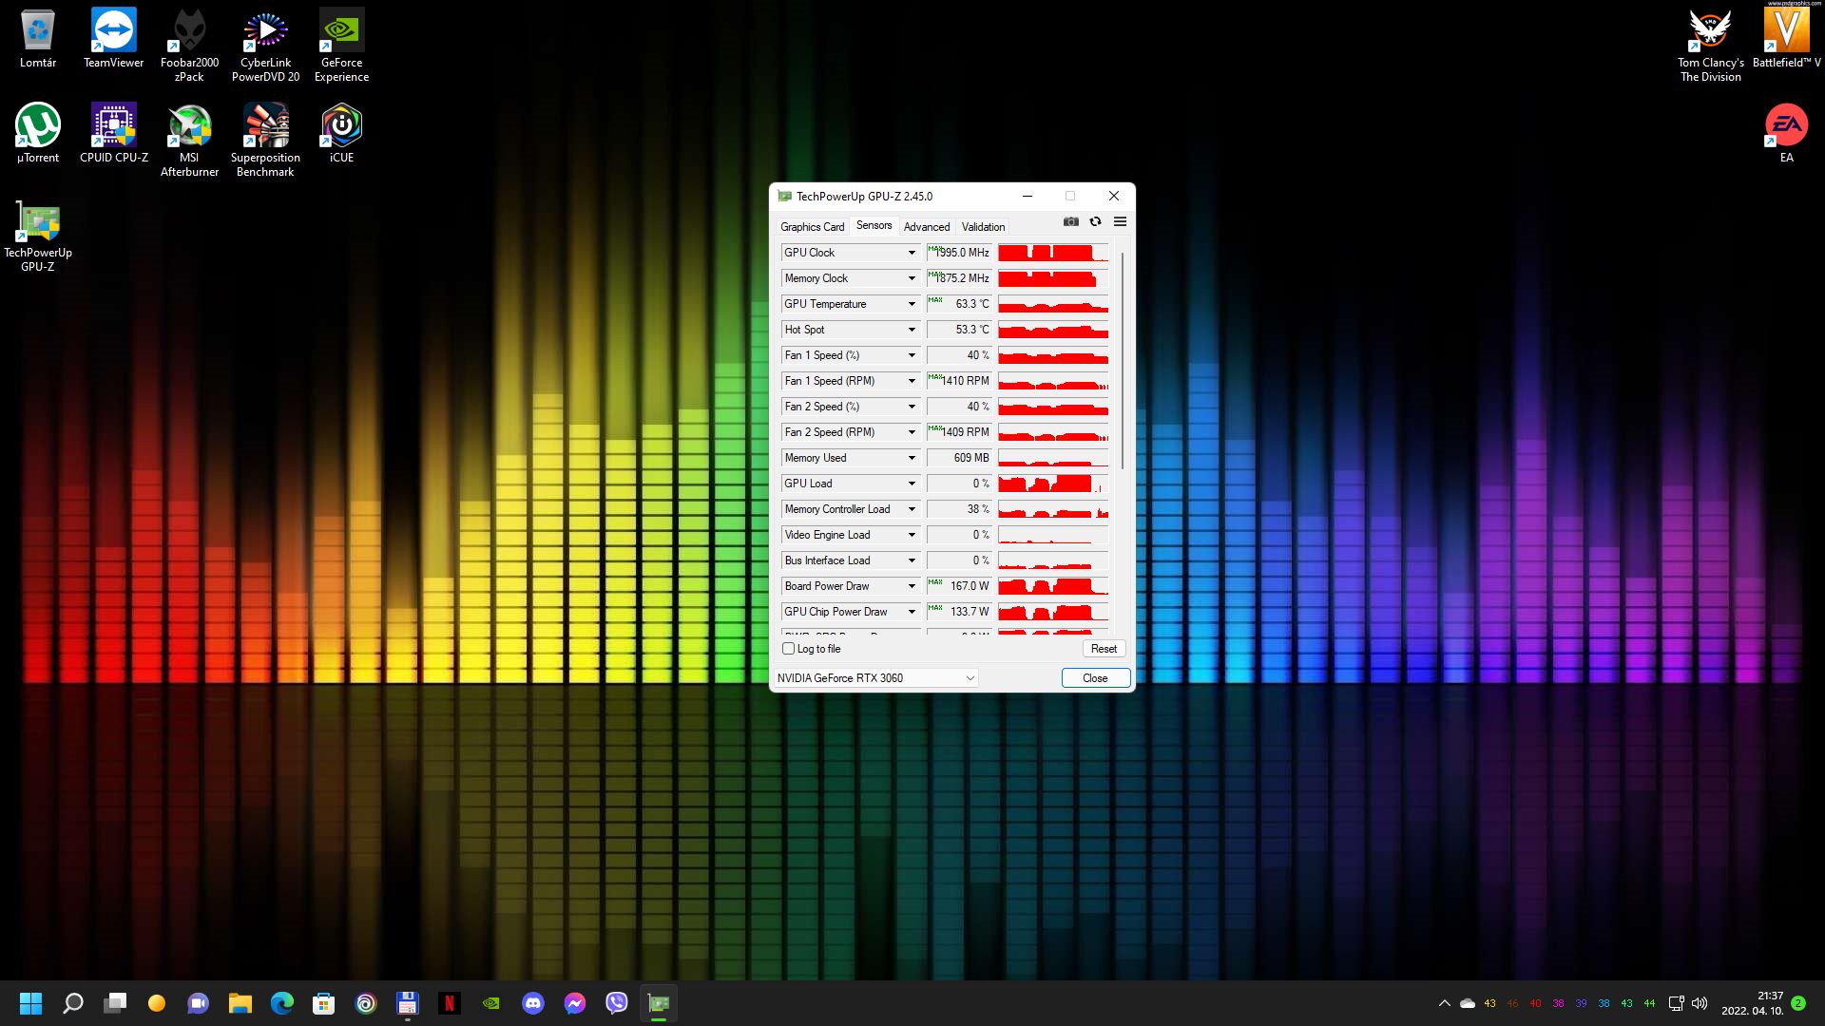Viewport: 1825px width, 1026px height.
Task: Expand the Video Engine Load dropdown
Action: 912,535
